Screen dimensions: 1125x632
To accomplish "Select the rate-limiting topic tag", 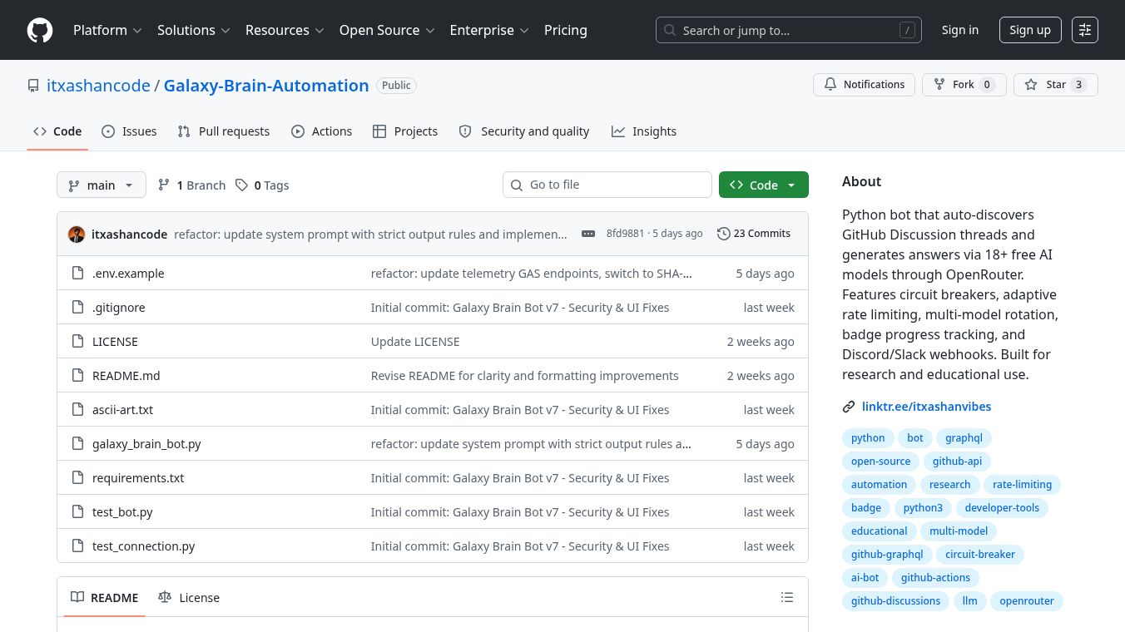I will 1022,485.
